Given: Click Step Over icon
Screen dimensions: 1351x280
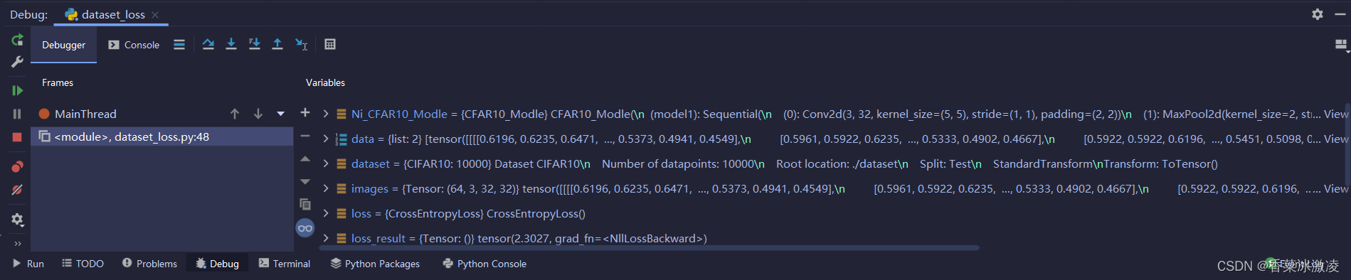Looking at the screenshot, I should (208, 45).
